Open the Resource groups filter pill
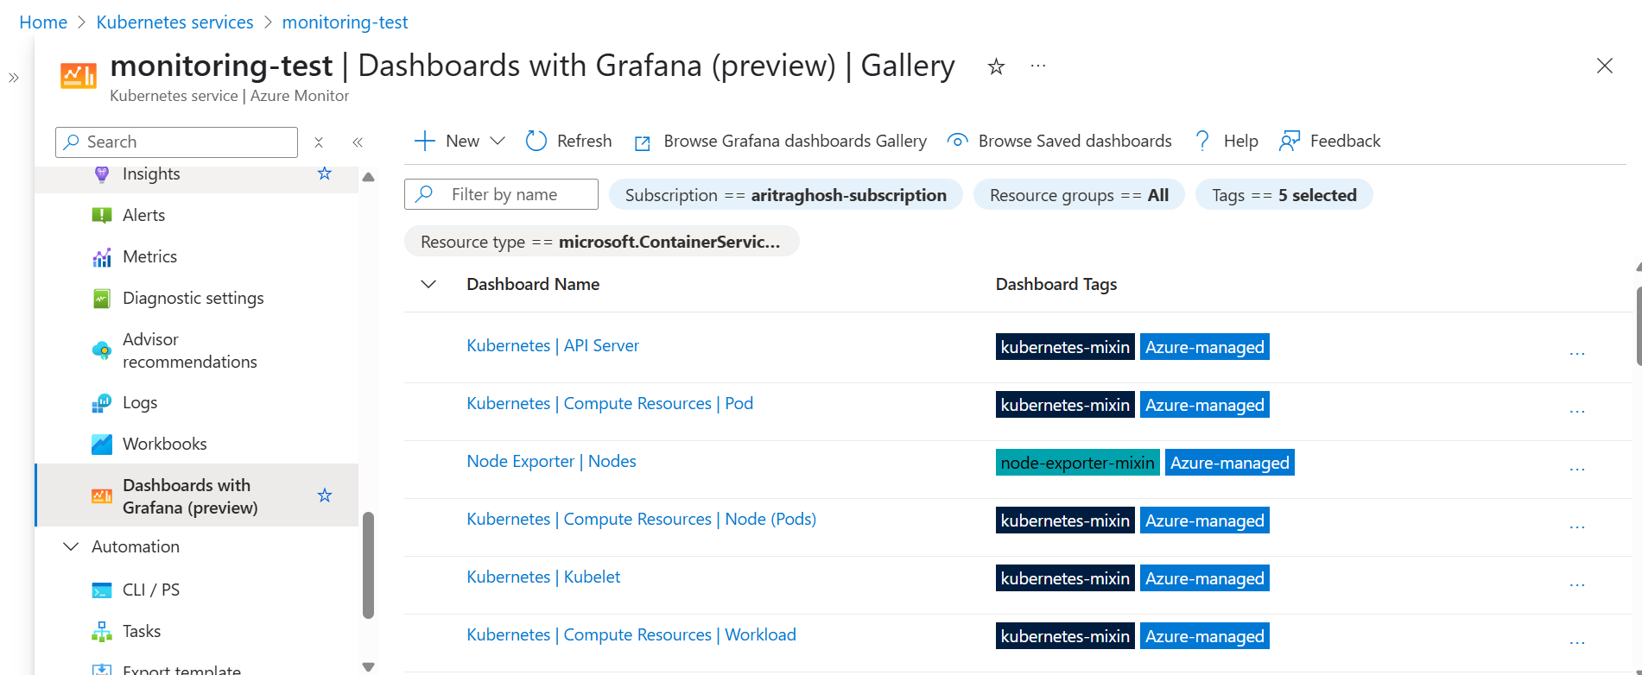This screenshot has height=675, width=1642. (1079, 195)
